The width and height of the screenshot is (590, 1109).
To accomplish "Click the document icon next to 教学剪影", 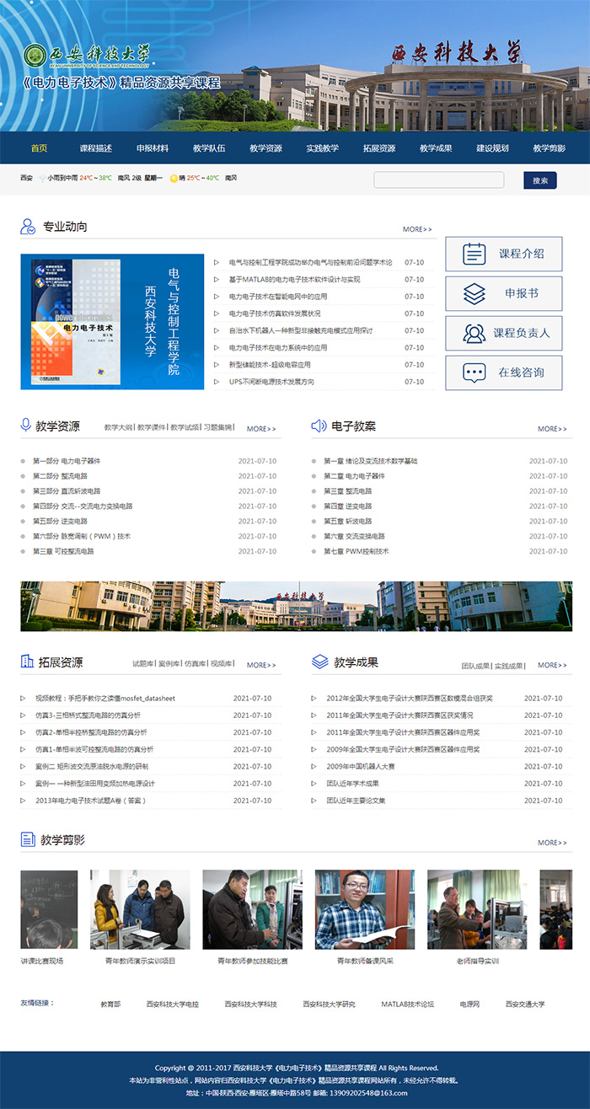I will (x=27, y=839).
